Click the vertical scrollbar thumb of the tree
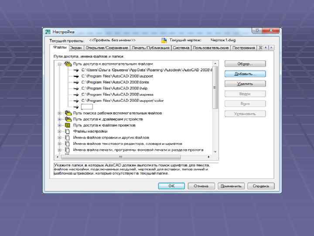This screenshot has width=314, height=236. pyautogui.click(x=215, y=87)
